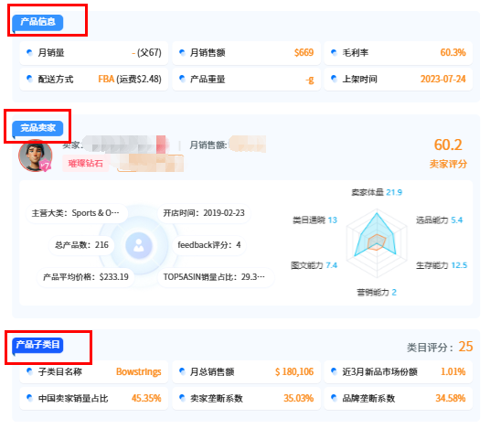
Task: Select the seller ability radar chart
Action: (x=377, y=243)
